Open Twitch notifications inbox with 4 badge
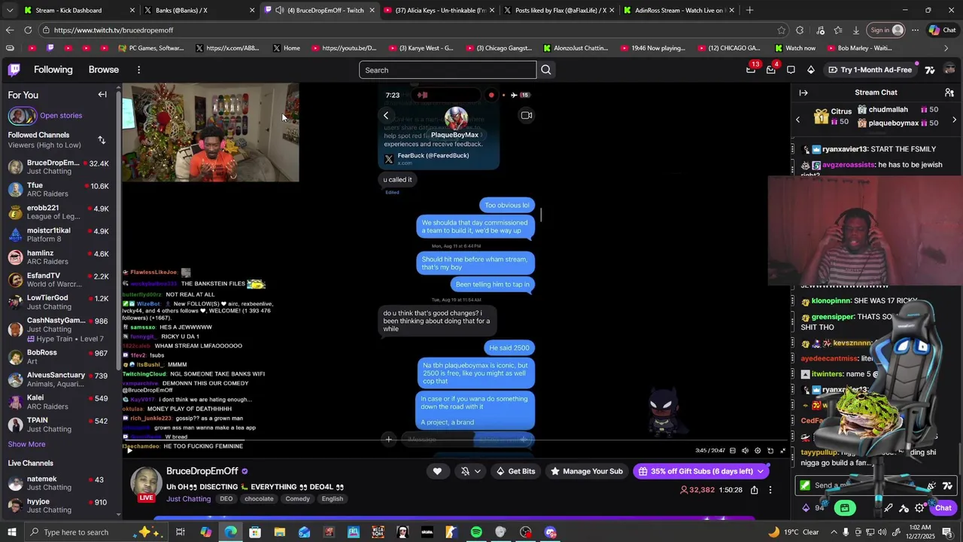The image size is (963, 542). (x=770, y=69)
